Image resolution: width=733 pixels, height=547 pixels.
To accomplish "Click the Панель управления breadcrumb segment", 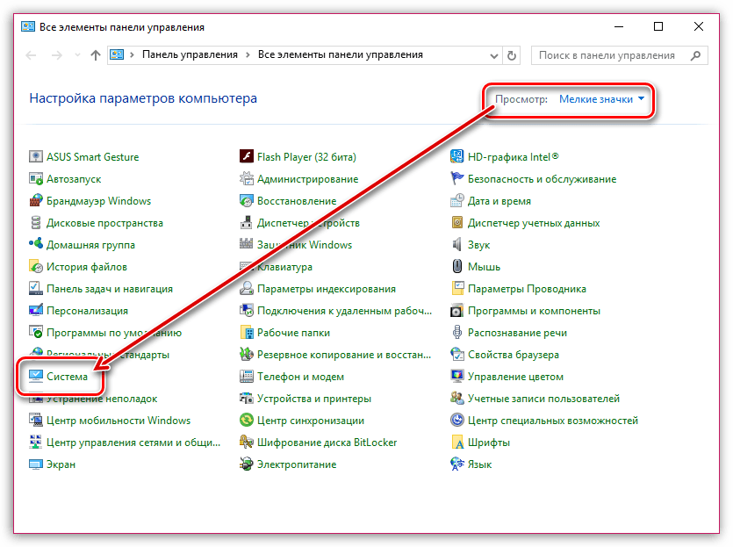I will 190,54.
